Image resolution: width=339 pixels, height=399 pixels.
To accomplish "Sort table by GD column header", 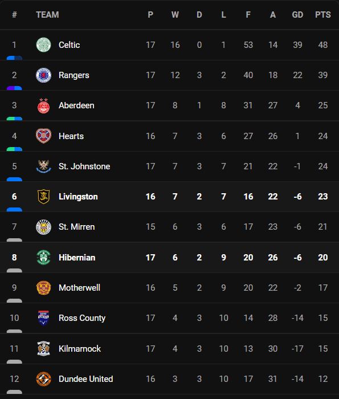I will pos(297,15).
